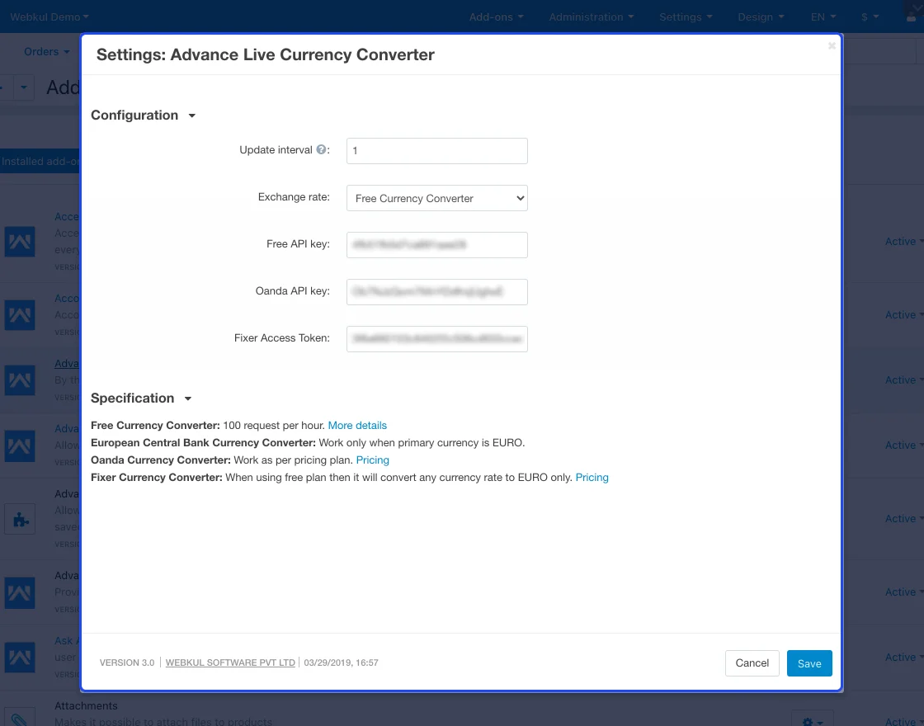Open the Oanda Pricing link
The width and height of the screenshot is (924, 726).
(x=372, y=460)
